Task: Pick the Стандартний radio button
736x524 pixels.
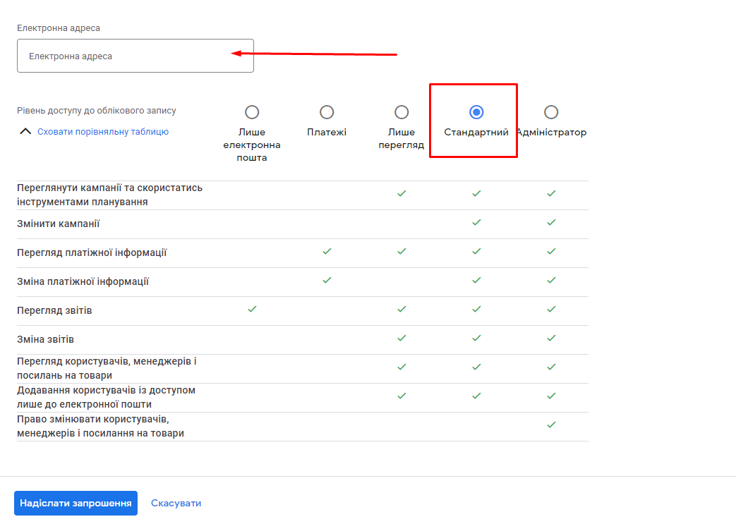Action: click(x=476, y=112)
